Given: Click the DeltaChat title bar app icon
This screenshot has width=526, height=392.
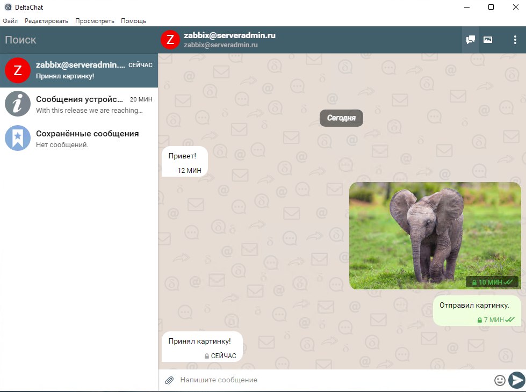Looking at the screenshot, I should [x=8, y=7].
